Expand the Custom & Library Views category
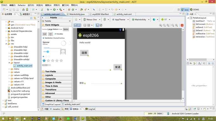 click(57, 101)
